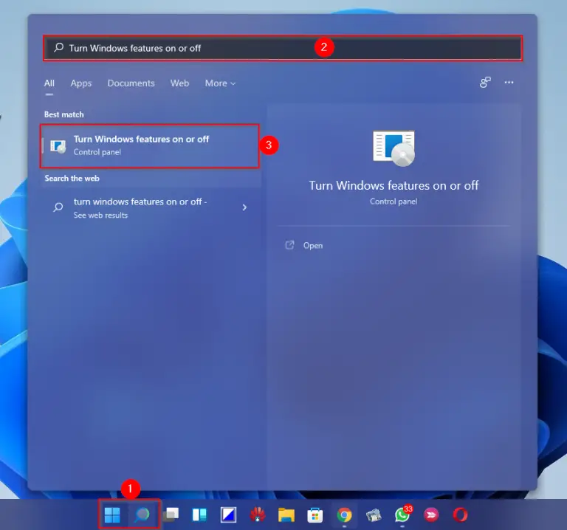567x530 pixels.
Task: Select 'Turn Windows features on or off' best match
Action: (x=150, y=146)
